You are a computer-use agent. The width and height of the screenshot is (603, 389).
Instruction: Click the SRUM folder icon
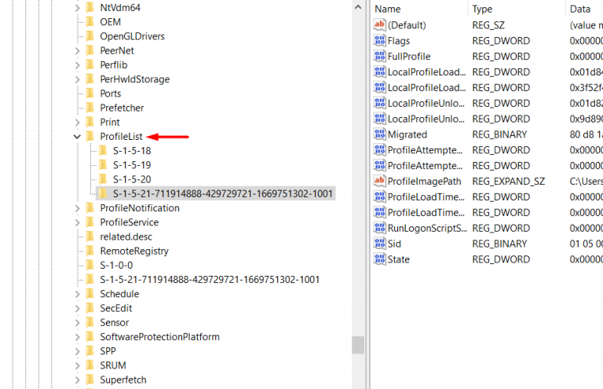[x=90, y=365]
